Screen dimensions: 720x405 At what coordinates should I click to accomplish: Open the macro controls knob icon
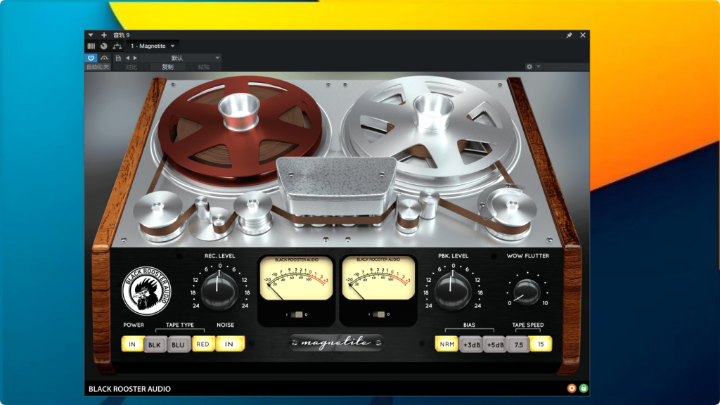[104, 46]
